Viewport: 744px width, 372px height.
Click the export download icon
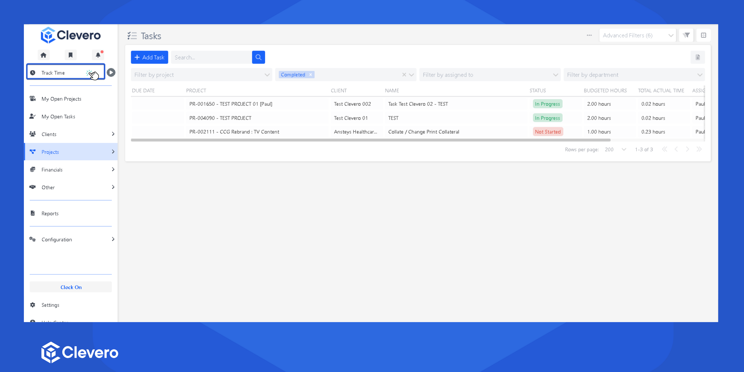click(697, 57)
